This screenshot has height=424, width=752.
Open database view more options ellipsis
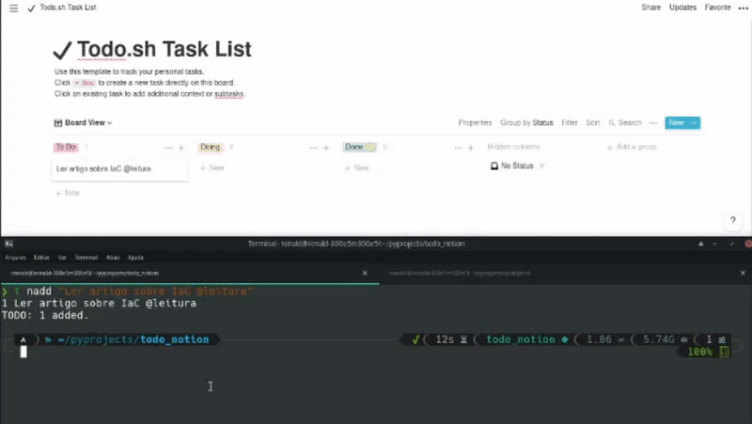click(x=652, y=123)
